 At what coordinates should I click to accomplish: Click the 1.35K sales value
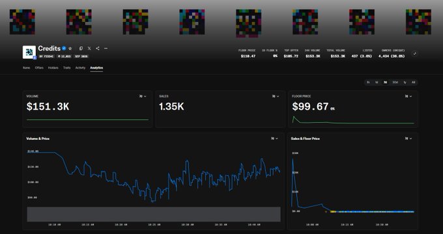[x=171, y=107]
